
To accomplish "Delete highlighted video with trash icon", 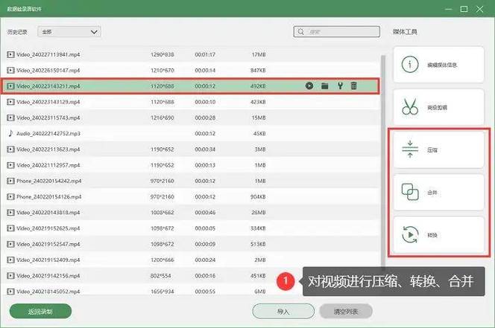I will [x=353, y=86].
